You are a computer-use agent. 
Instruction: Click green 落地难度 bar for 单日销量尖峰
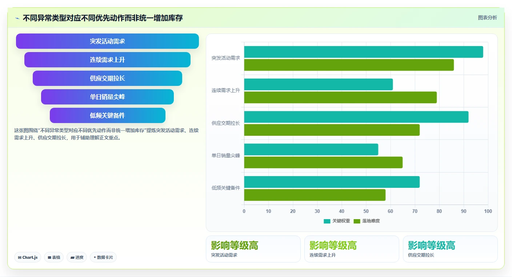click(x=323, y=162)
